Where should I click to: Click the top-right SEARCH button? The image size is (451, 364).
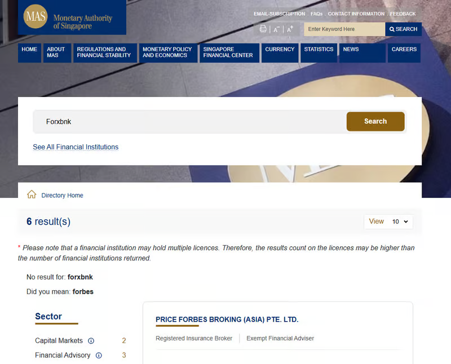click(403, 29)
